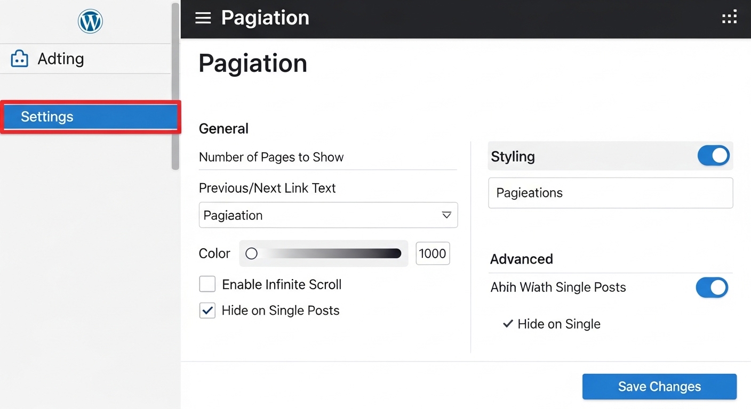Open the hamburger menu icon
This screenshot has width=751, height=409.
(x=203, y=18)
